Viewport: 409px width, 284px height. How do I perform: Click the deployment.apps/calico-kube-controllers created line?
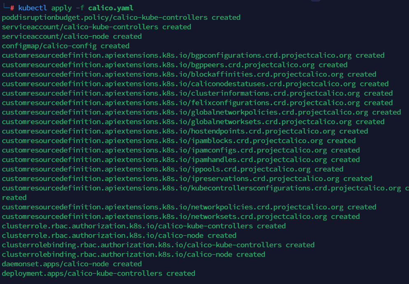pyautogui.click(x=98, y=273)
